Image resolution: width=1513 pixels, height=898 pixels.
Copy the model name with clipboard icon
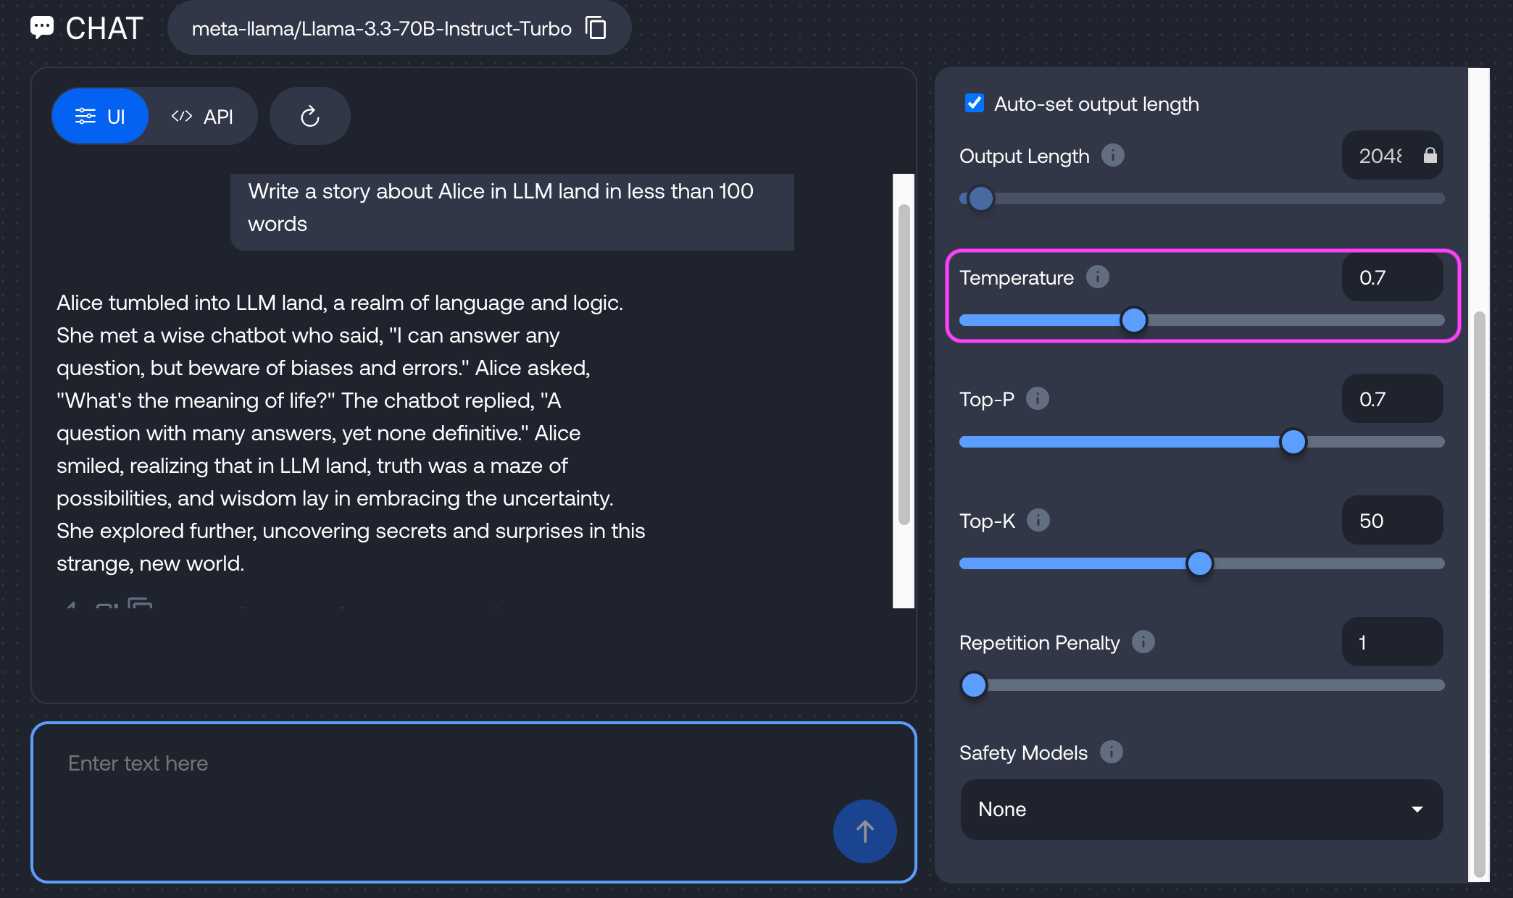pos(596,28)
